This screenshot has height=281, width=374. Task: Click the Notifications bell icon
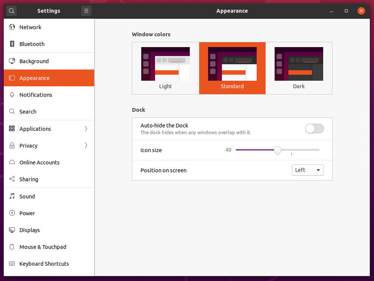pos(12,95)
